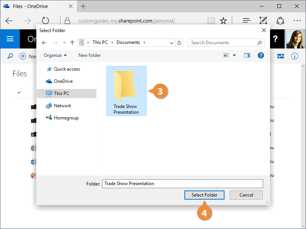Image resolution: width=306 pixels, height=229 pixels.
Task: Cancel the folder selection dialog
Action: click(246, 195)
